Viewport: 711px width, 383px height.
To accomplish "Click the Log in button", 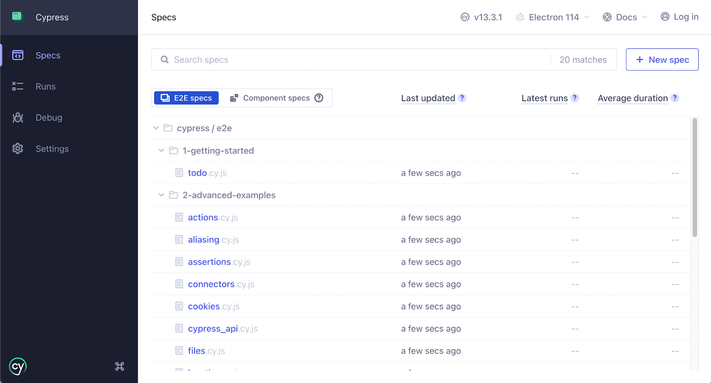I will tap(679, 16).
